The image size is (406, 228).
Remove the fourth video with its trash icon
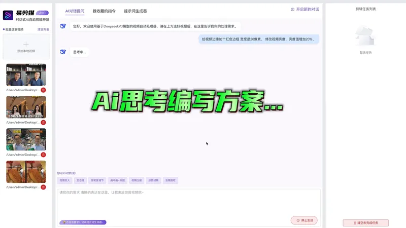(43, 187)
